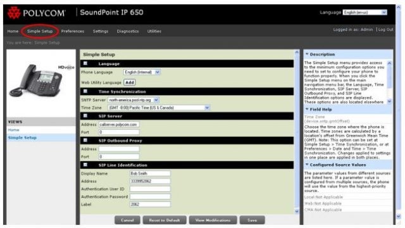Open the Utilities menu
This screenshot has width=405, height=228.
coord(154,31)
